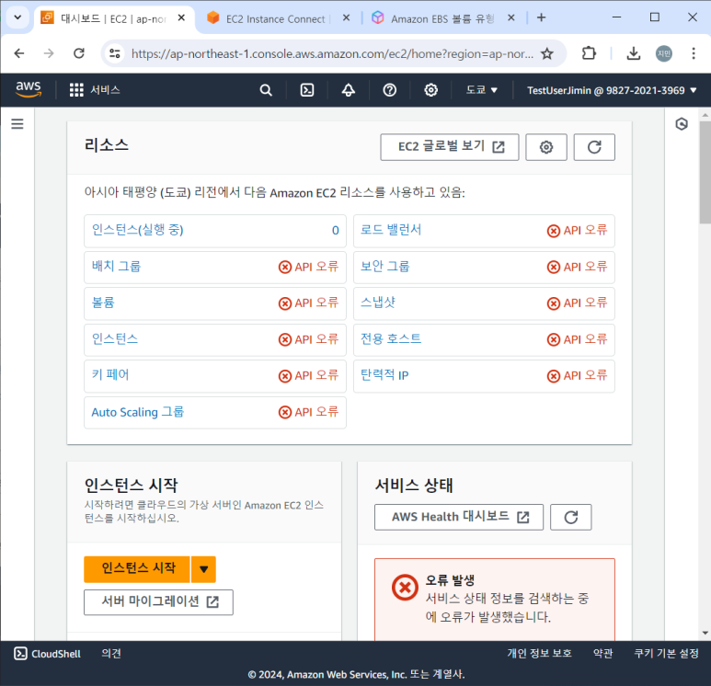Open the tab search dropdown arrow
The image size is (711, 686).
17,17
